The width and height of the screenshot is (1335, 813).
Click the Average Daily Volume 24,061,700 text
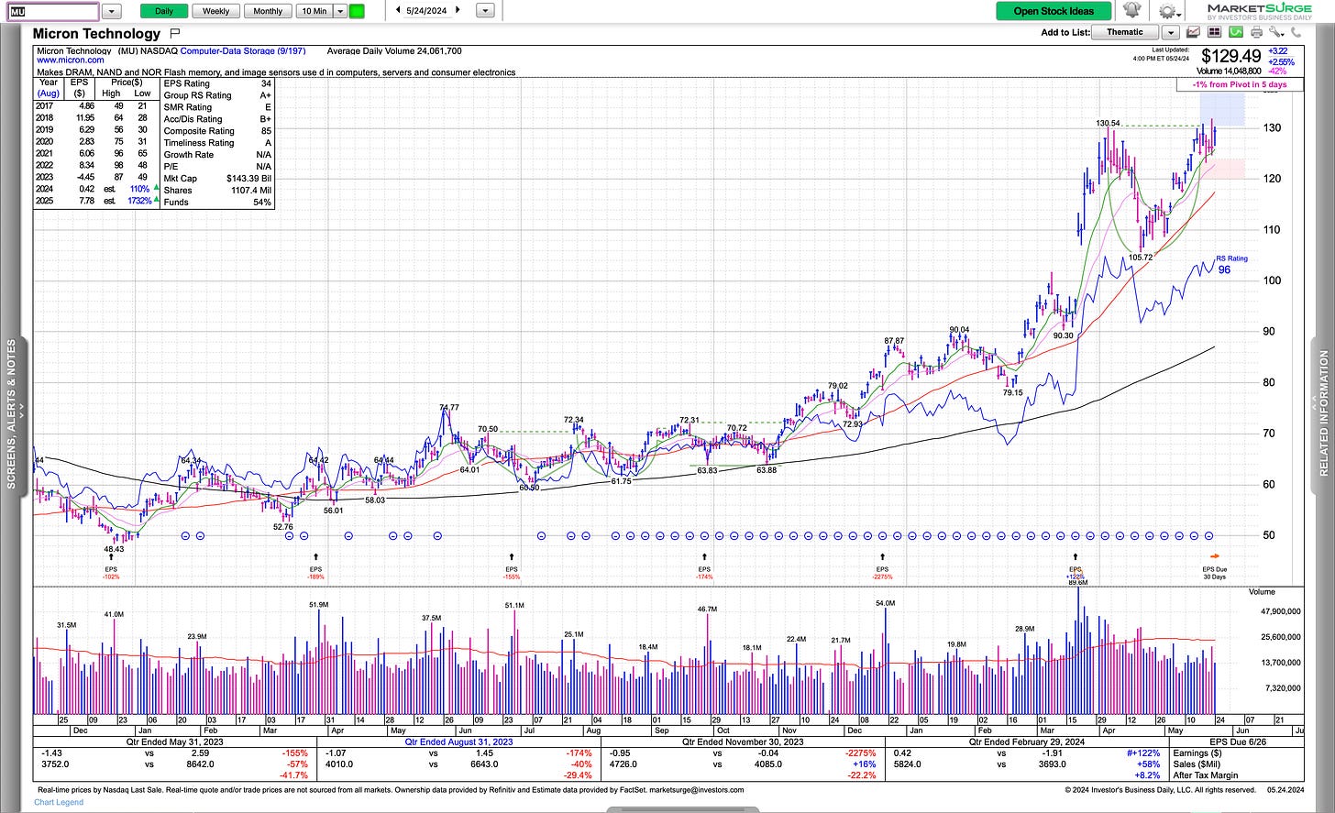point(394,51)
